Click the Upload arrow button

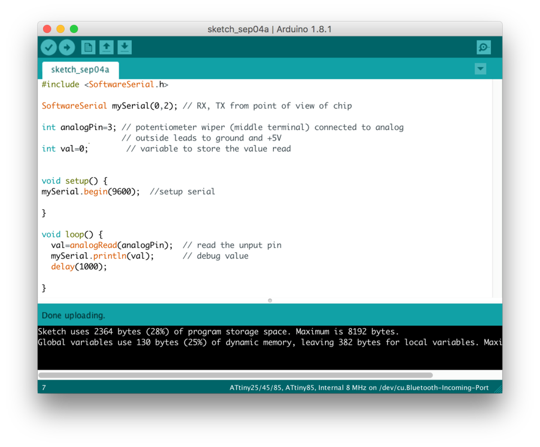click(x=67, y=47)
